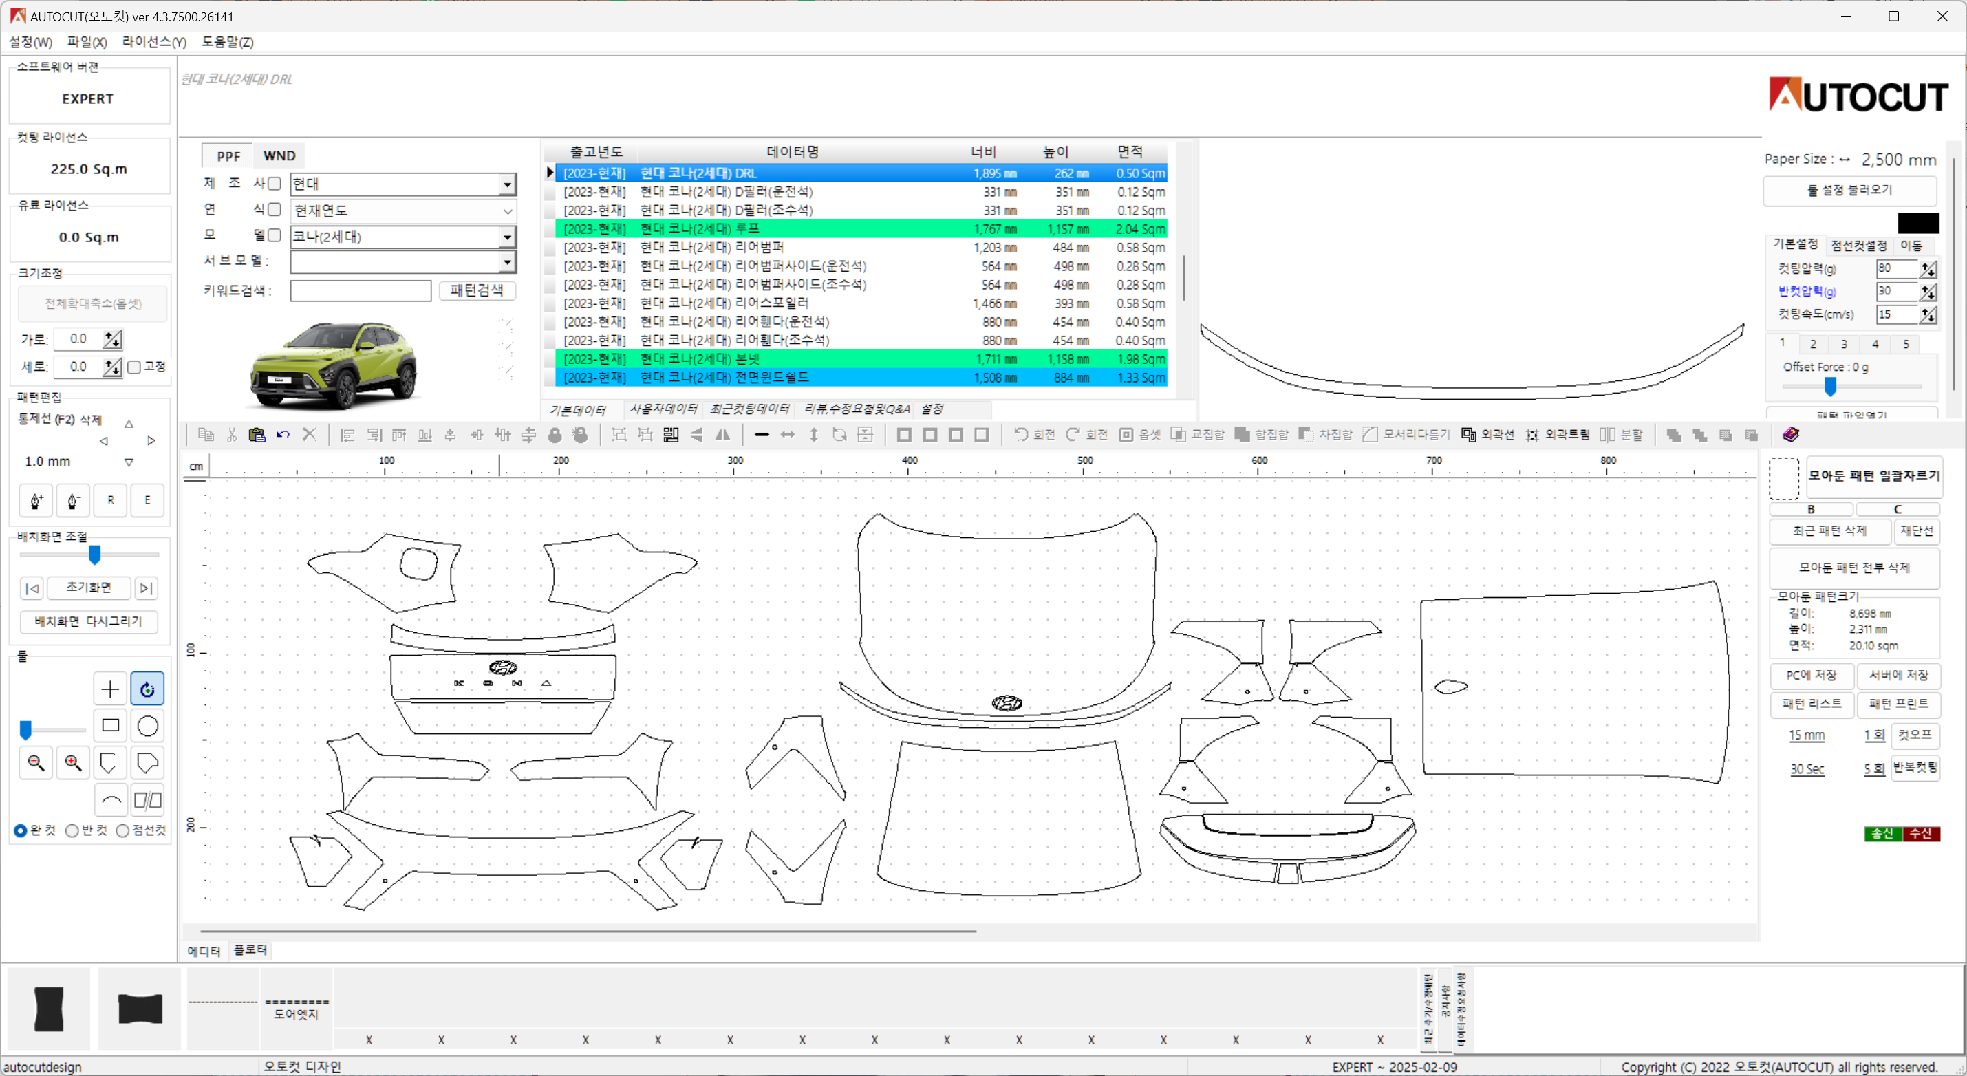Click the 옵셋 offset tool
The height and width of the screenshot is (1076, 1967).
tap(1140, 435)
